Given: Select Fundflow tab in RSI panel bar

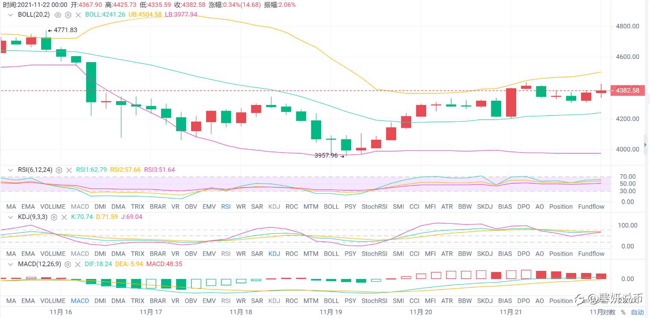Looking at the screenshot, I should 591,207.
